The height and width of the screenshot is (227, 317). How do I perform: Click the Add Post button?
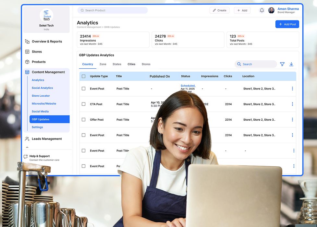[287, 24]
